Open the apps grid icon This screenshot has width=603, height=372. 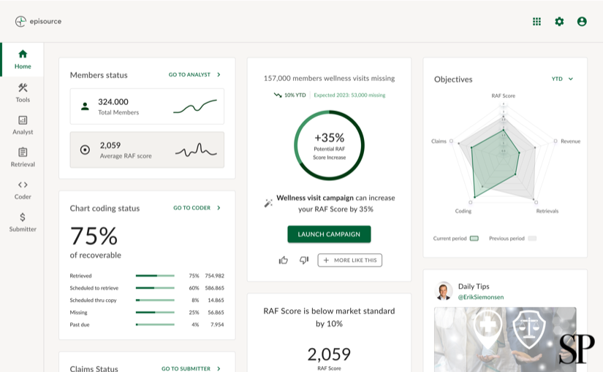(x=536, y=22)
